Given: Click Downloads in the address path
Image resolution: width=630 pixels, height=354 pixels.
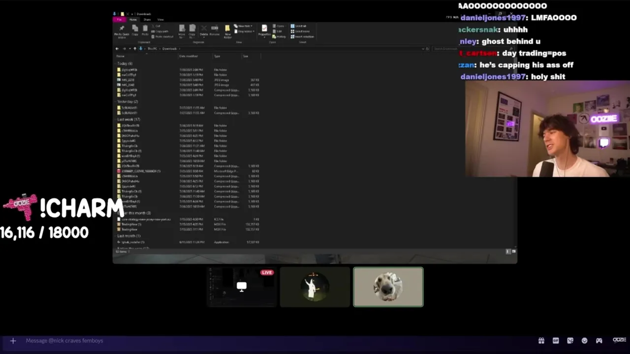Looking at the screenshot, I should coord(169,49).
